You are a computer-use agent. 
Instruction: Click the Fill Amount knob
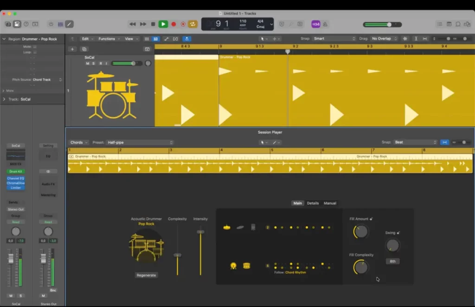point(361,231)
